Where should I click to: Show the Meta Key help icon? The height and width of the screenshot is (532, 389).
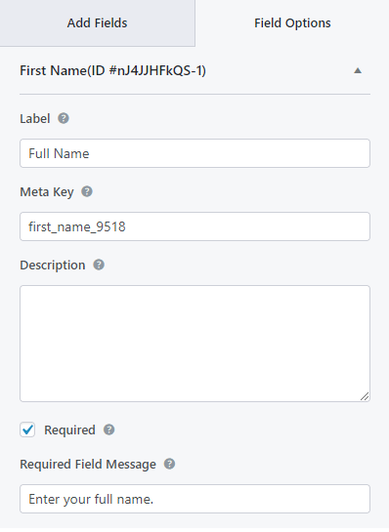pos(87,191)
